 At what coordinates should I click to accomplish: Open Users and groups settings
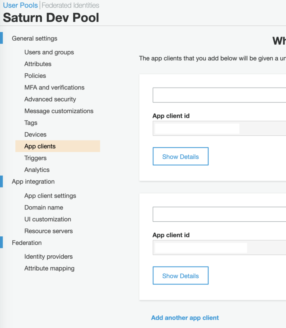click(x=49, y=52)
